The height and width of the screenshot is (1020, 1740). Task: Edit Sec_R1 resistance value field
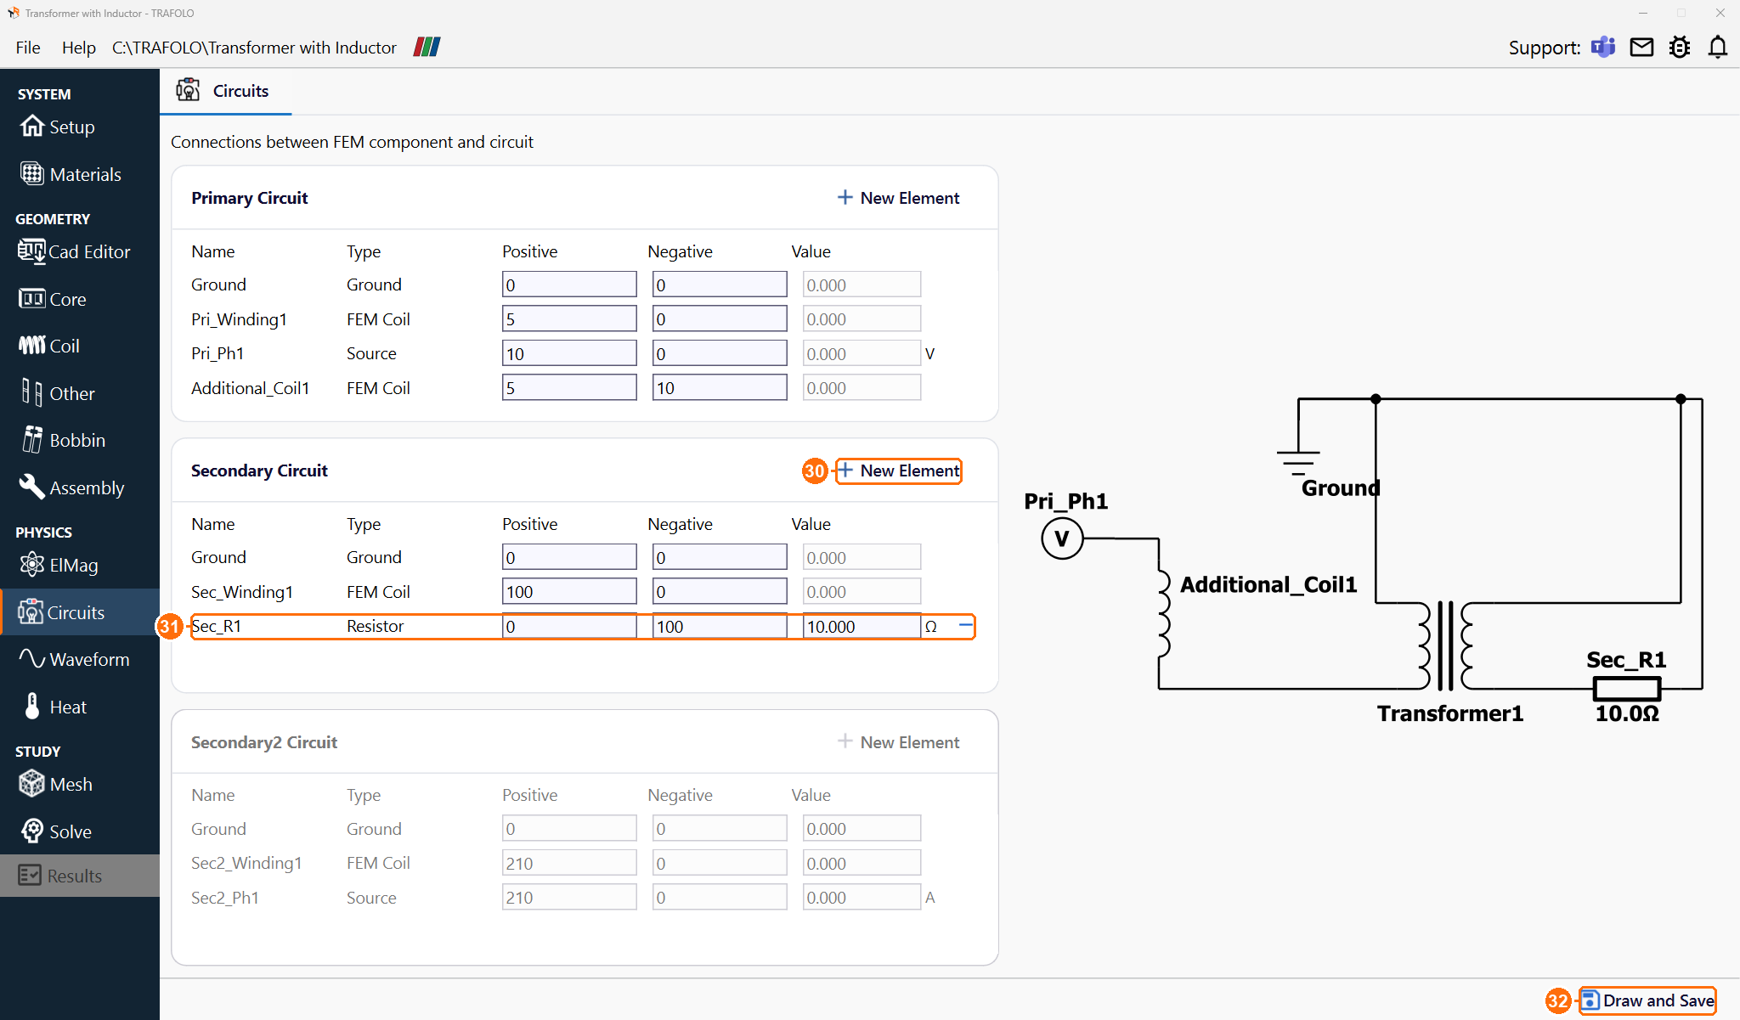tap(862, 627)
